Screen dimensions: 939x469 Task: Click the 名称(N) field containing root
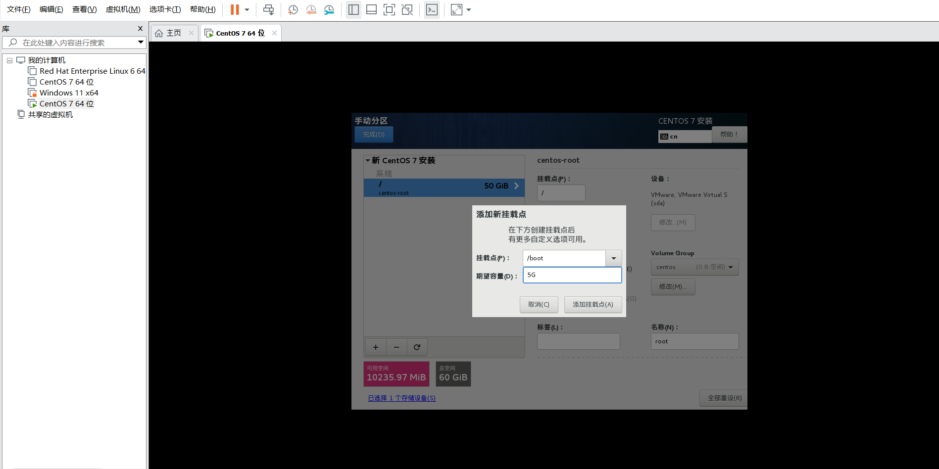tap(694, 341)
